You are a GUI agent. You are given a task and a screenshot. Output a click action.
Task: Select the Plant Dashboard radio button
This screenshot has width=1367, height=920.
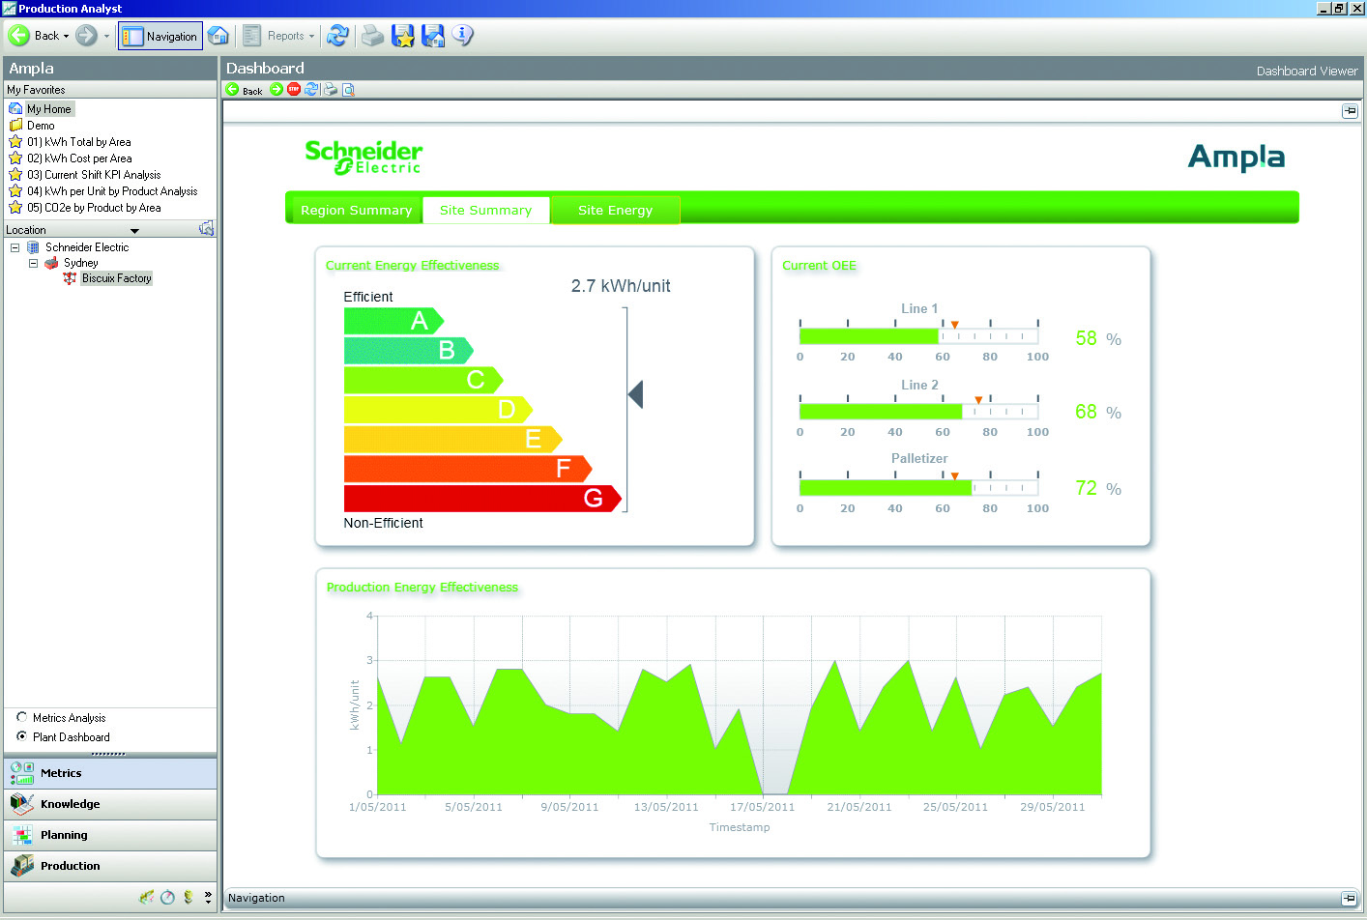[22, 736]
